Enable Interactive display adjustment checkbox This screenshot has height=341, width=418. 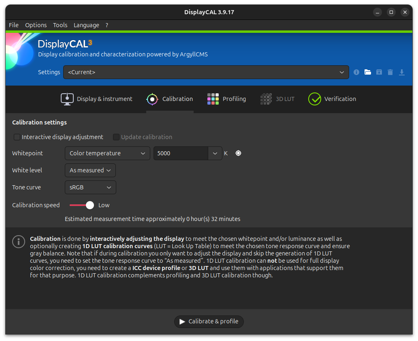point(17,137)
